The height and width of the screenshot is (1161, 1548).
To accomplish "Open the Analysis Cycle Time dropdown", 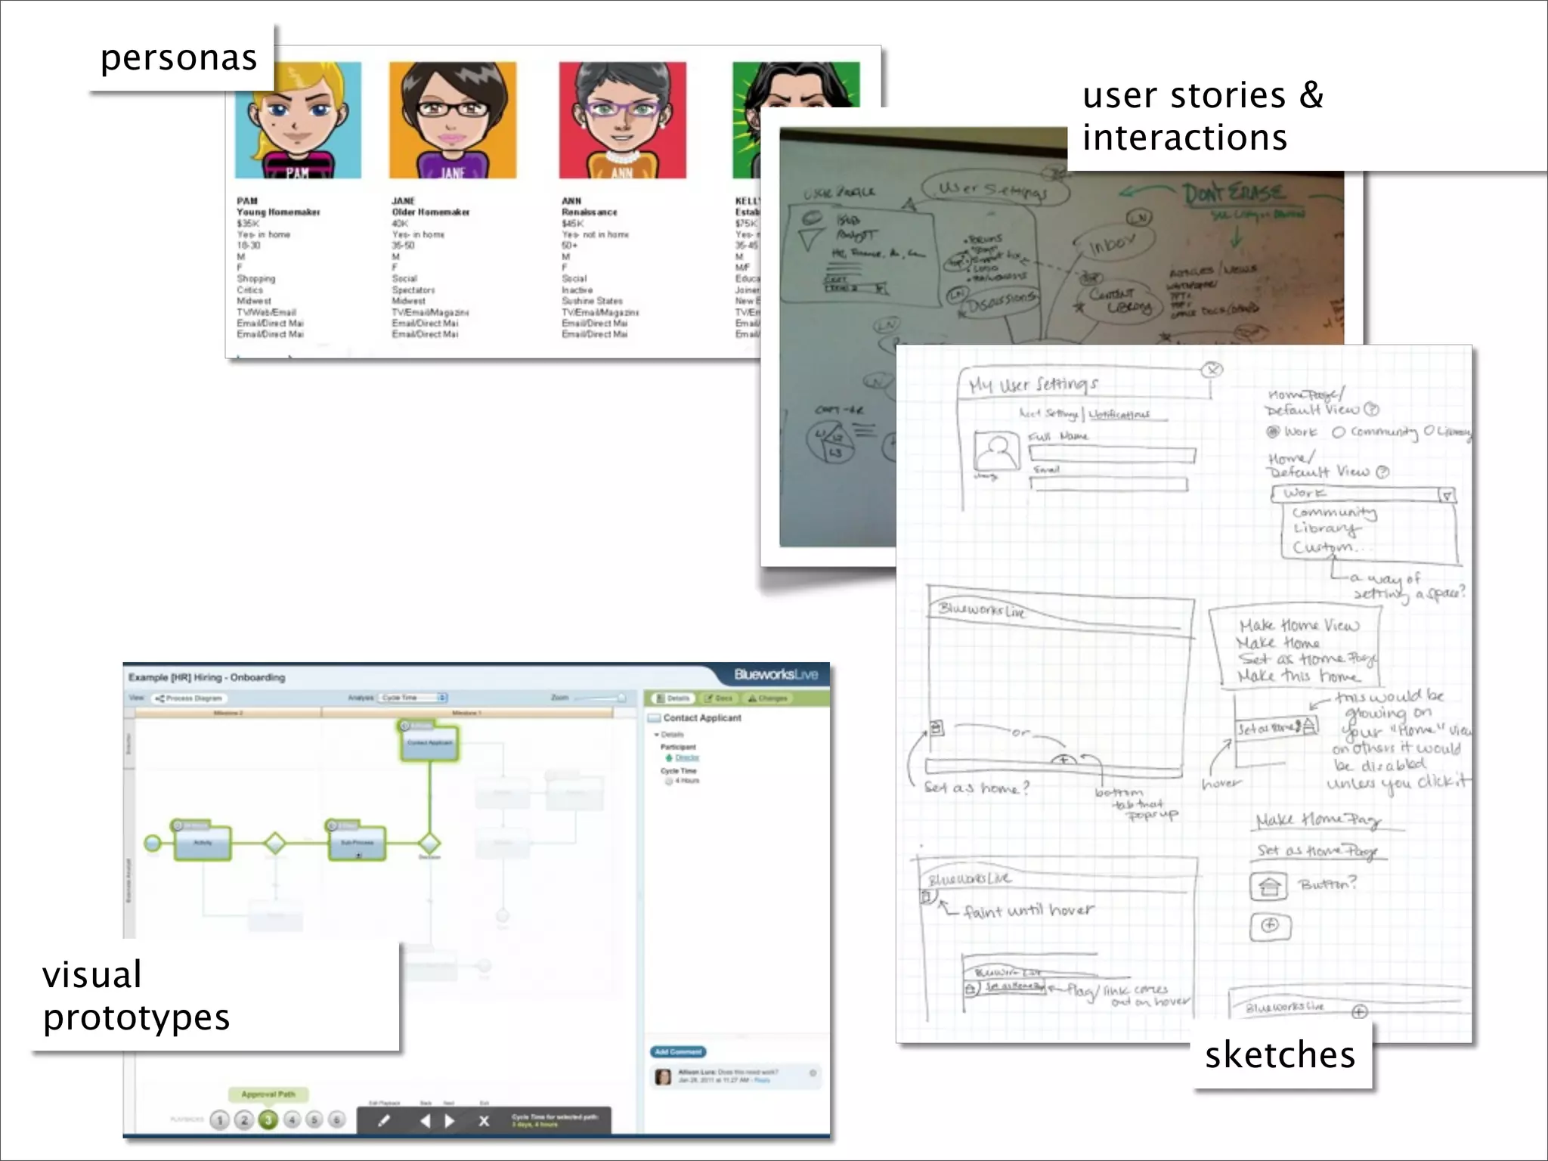I will [413, 698].
